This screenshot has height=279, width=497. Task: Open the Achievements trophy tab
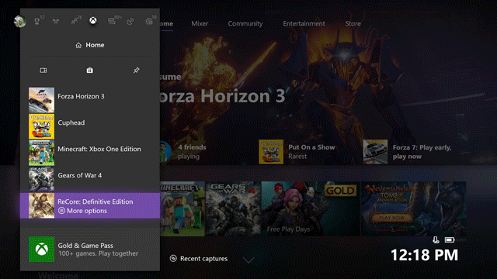coord(37,21)
